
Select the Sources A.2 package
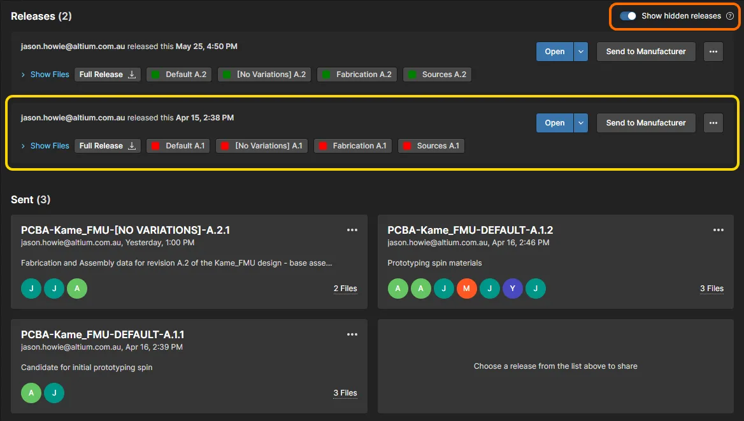(437, 75)
